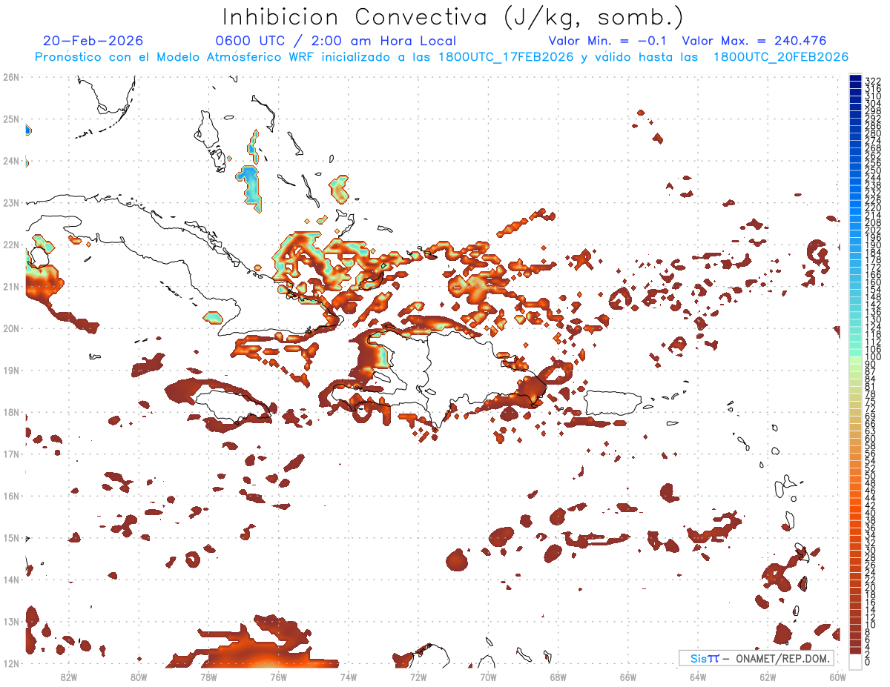Click the forecast end time 1800UTC_20FEB2026

(781, 57)
